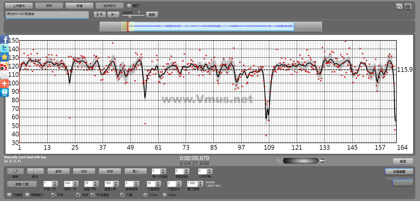Click the Weibo share icon
Viewport: 420px width, 201px height.
pos(4,66)
